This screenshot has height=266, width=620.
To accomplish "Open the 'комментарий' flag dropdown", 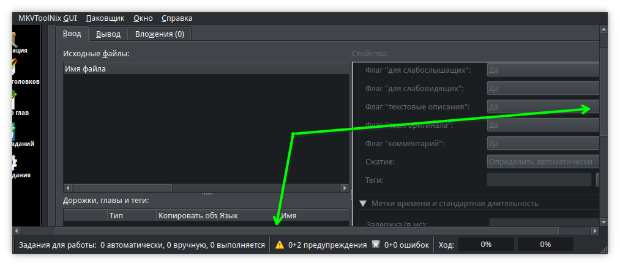I will (542, 144).
